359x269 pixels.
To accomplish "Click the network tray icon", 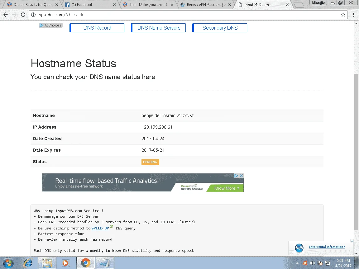I will point(328,263).
